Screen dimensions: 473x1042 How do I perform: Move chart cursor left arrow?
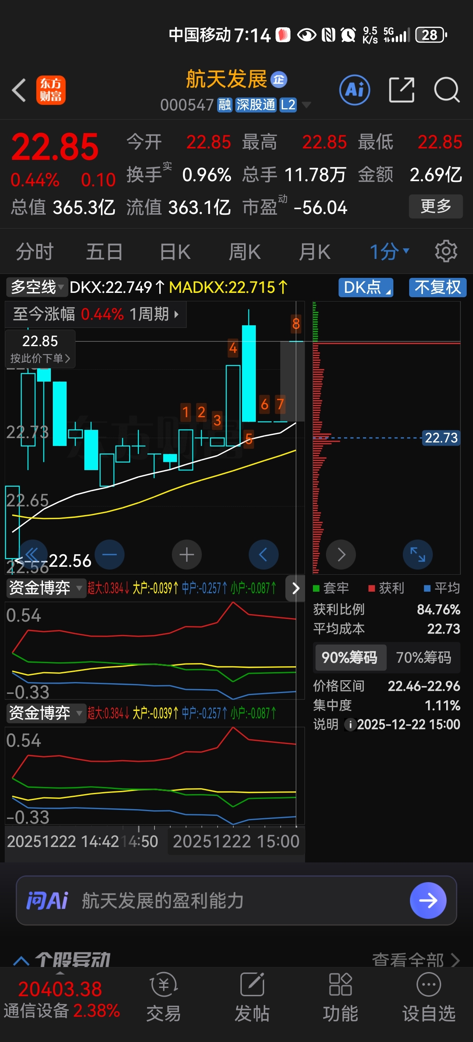click(x=263, y=554)
